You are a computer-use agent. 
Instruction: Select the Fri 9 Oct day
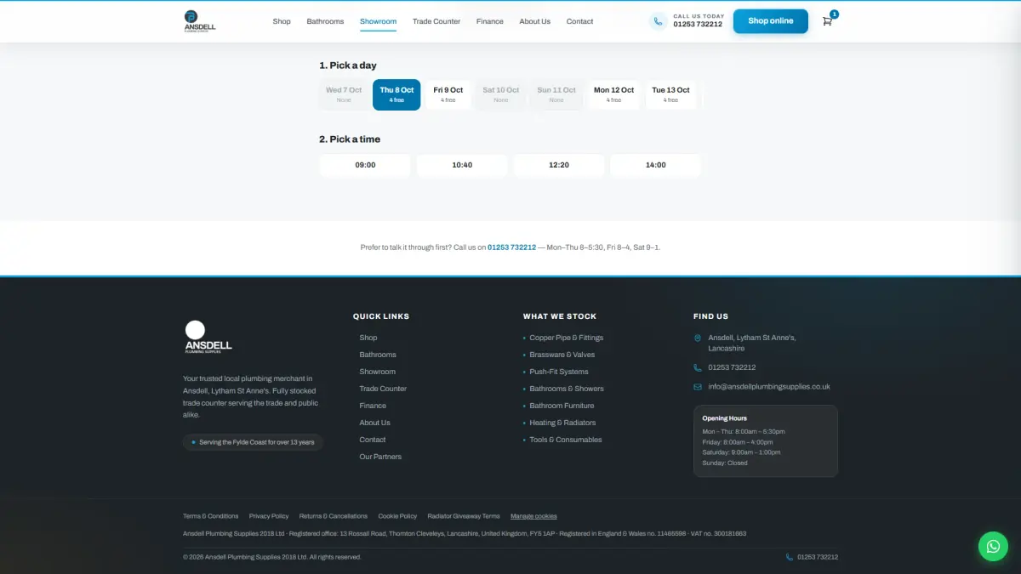click(x=448, y=94)
